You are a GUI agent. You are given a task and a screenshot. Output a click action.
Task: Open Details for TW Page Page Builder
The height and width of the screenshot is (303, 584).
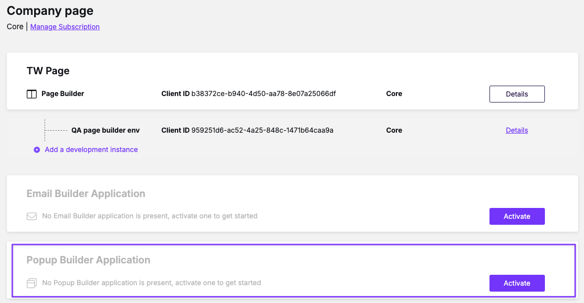click(x=517, y=94)
